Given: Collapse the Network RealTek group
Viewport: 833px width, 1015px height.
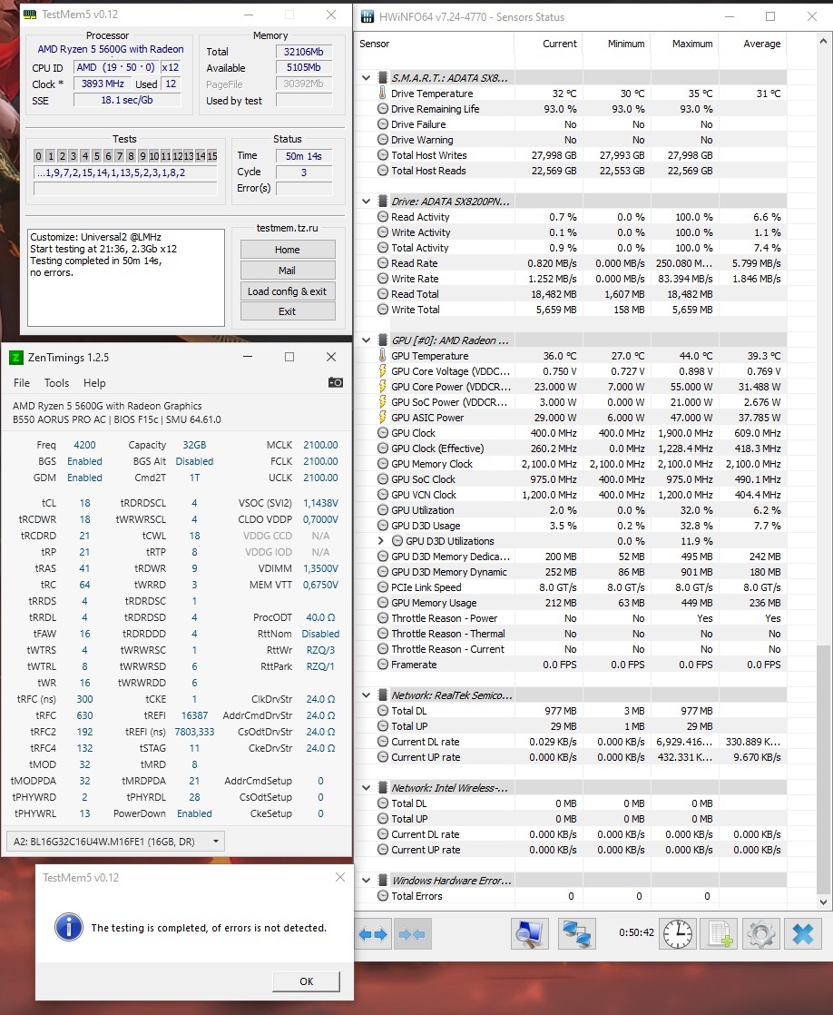Looking at the screenshot, I should pos(367,695).
